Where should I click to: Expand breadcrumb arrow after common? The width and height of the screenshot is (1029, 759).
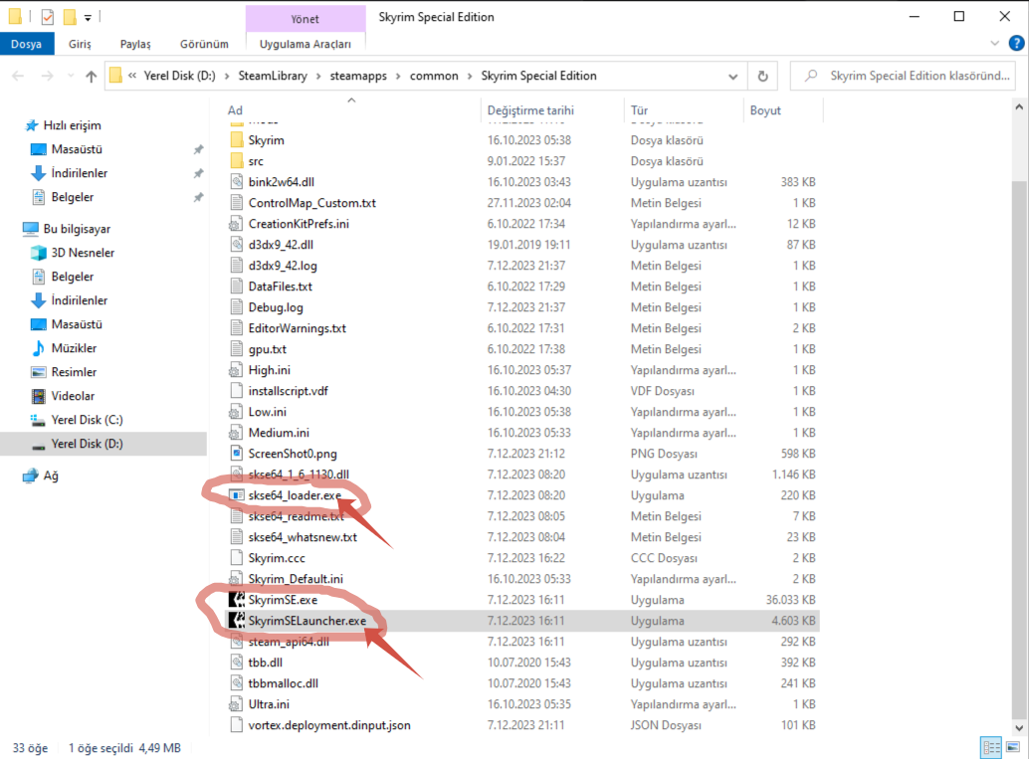[x=469, y=76]
